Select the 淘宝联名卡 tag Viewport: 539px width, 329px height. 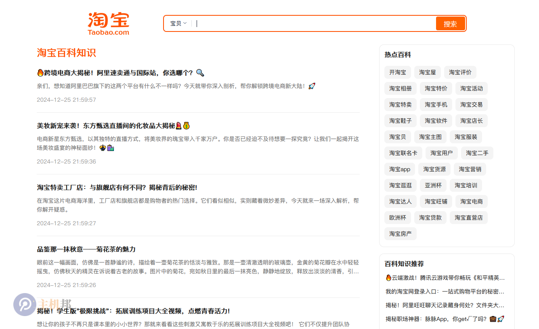[403, 153]
